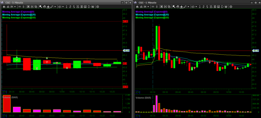Pick the pencil drawing tool in 1 Minute chart
Viewport: 261px width, 118px height.
[x=185, y=7]
